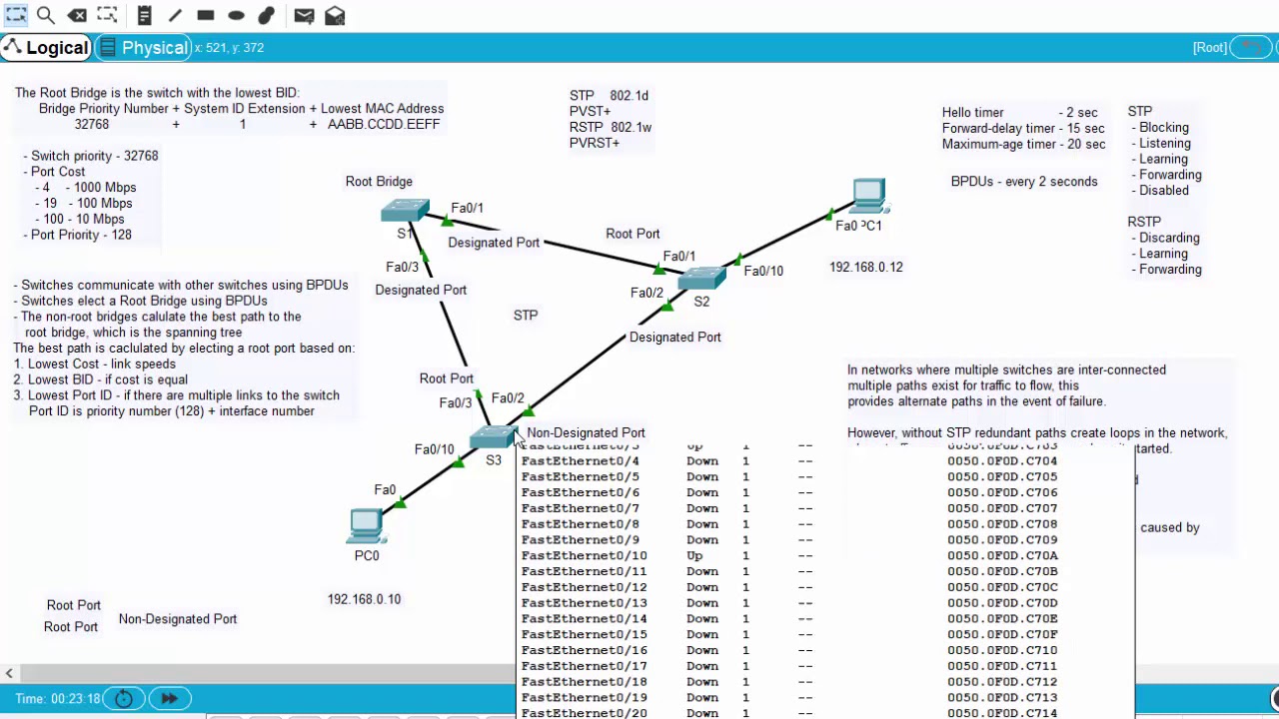Select the Draw Ellipse tool
The image size is (1279, 719).
click(x=236, y=15)
